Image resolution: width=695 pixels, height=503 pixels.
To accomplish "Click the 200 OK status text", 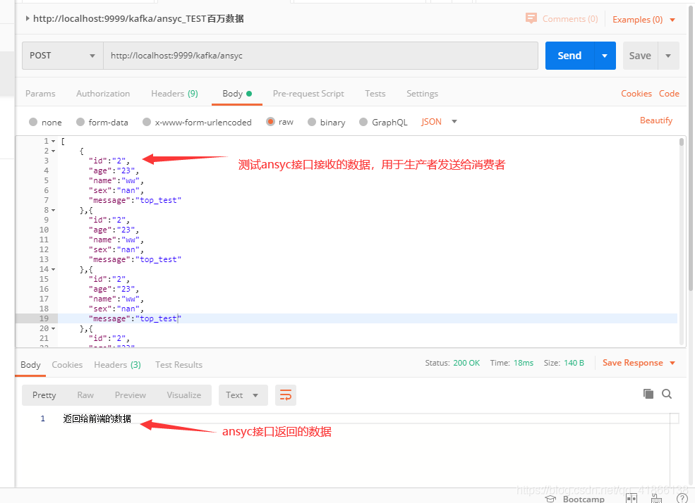I will point(466,363).
